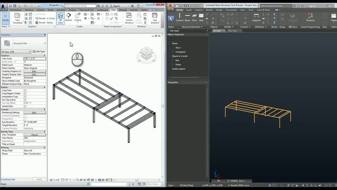Click the Apply button in Properties

click(x=39, y=179)
